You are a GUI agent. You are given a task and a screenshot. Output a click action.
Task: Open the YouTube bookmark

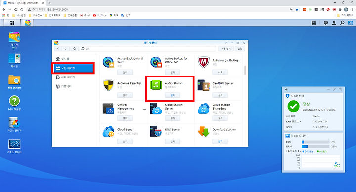click(100, 15)
